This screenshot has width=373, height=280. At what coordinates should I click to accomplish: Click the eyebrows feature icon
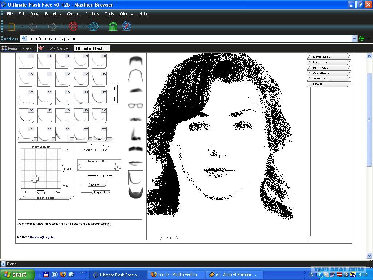(x=136, y=90)
